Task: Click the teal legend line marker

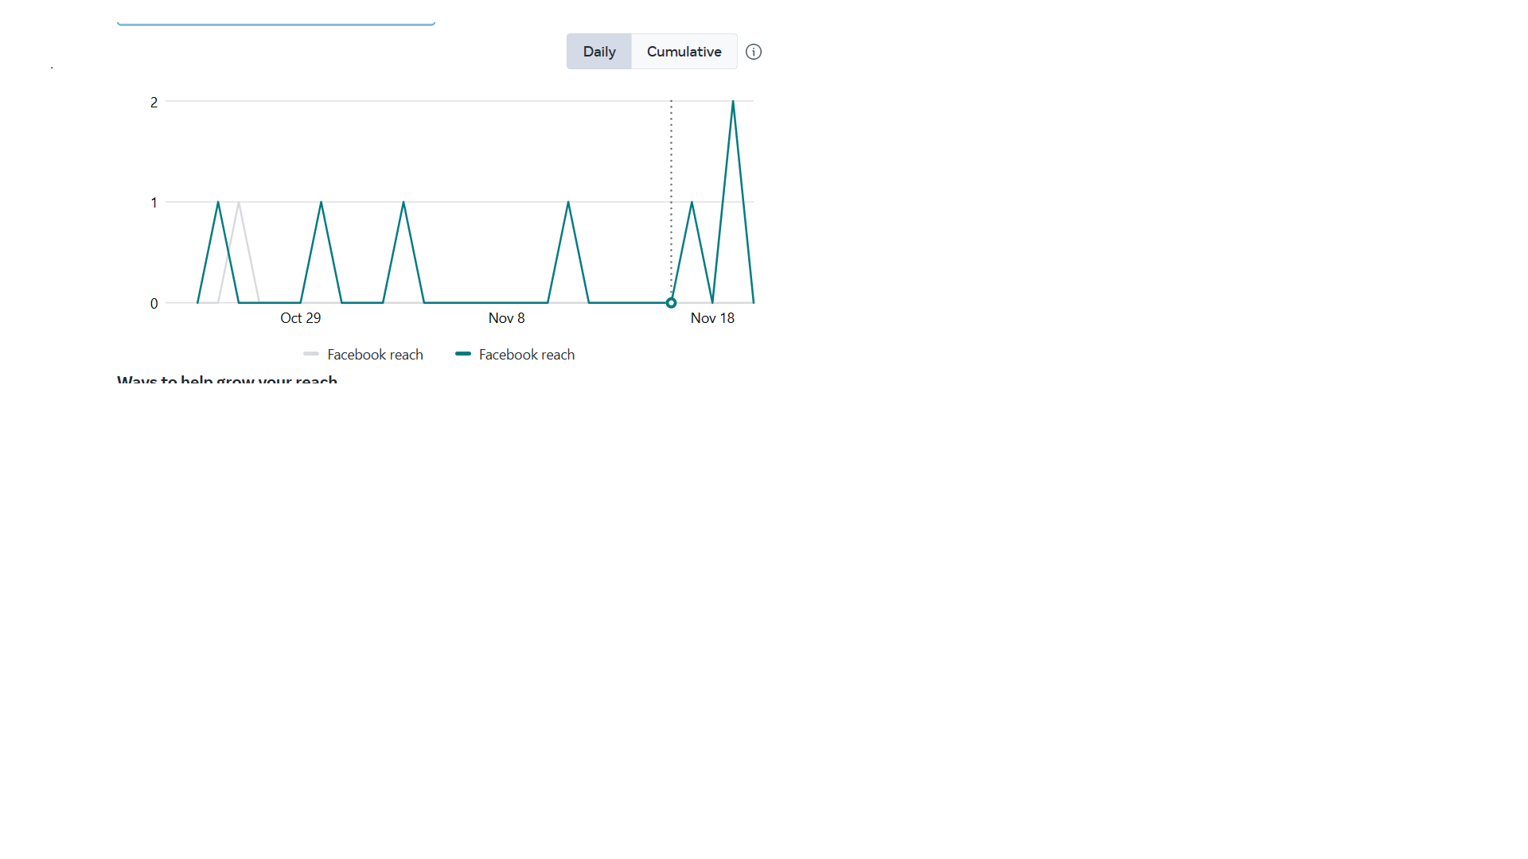Action: point(463,354)
